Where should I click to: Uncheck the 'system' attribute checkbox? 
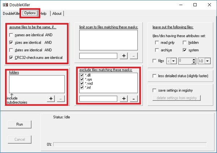click(184, 50)
